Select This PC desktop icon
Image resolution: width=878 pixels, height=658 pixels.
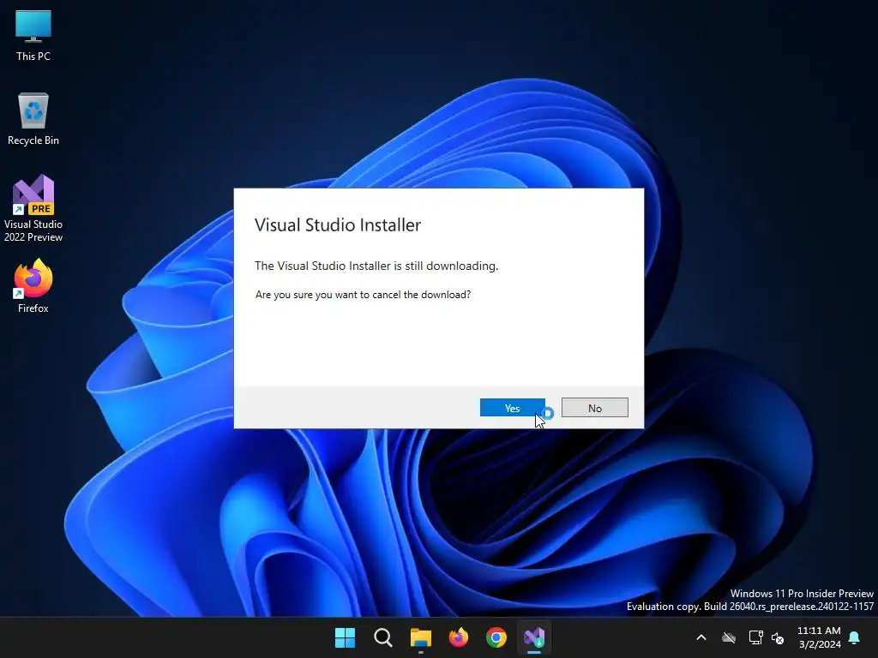click(33, 35)
